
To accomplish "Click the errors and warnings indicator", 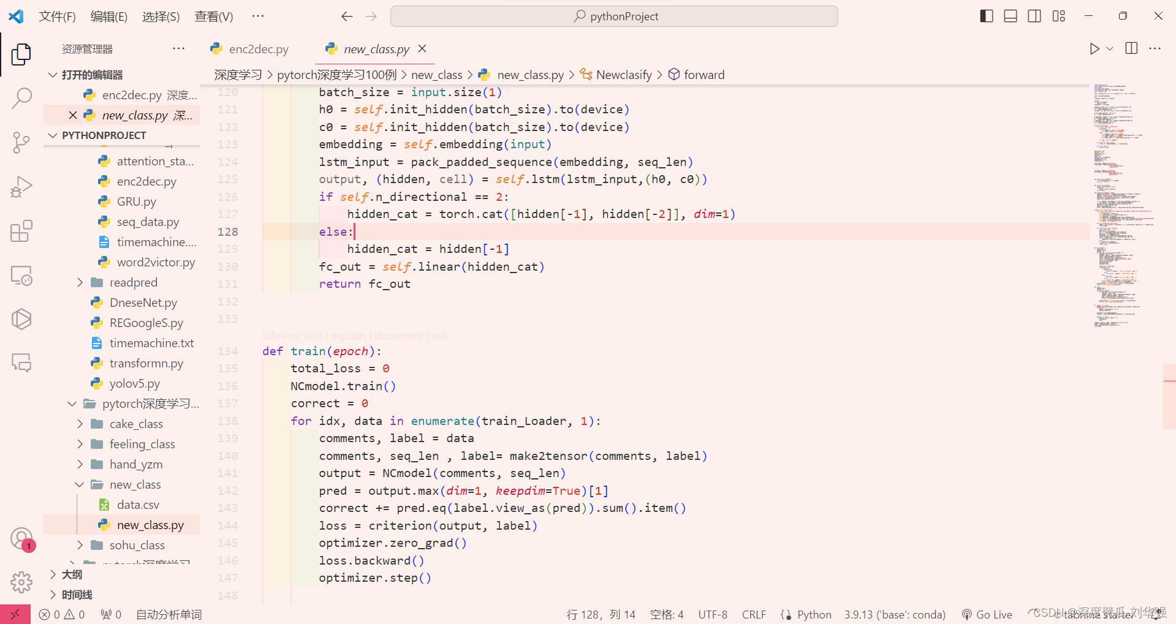I will click(x=61, y=614).
